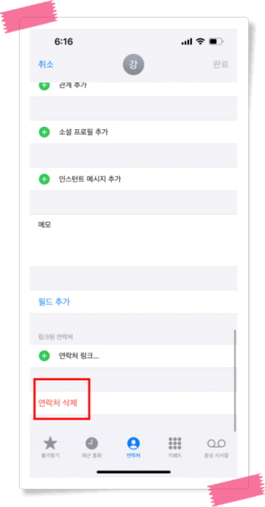Screen dimensions: 265x507
Task: Tap the 메모 notes field
Action: pyautogui.click(x=134, y=240)
